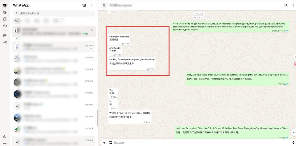Open the Status updates icon

click(x=5, y=12)
